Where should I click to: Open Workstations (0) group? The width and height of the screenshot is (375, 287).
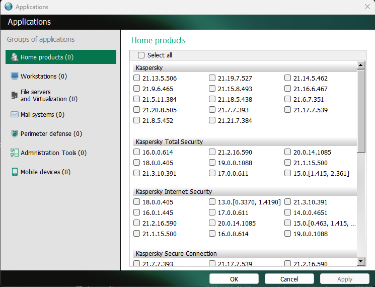tap(61, 76)
